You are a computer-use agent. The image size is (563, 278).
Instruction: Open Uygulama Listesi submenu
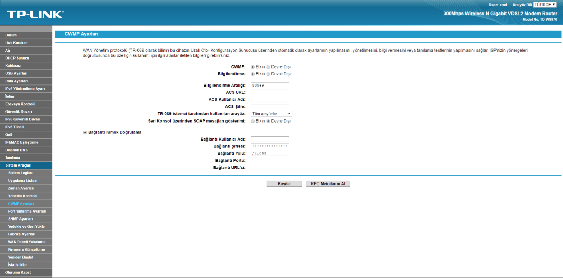point(26,180)
